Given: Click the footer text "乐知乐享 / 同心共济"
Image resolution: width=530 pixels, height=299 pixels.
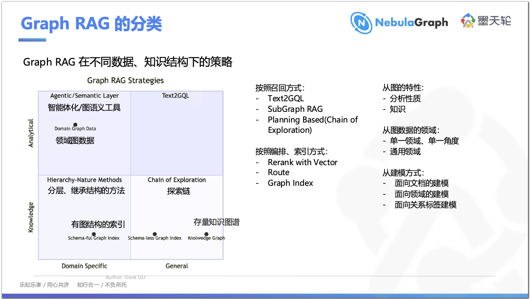Looking at the screenshot, I should (44, 285).
